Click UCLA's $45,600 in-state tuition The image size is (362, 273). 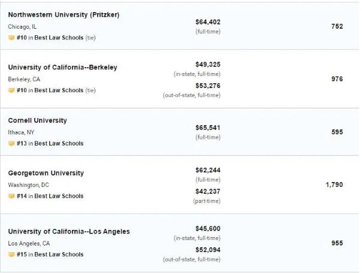click(x=208, y=229)
